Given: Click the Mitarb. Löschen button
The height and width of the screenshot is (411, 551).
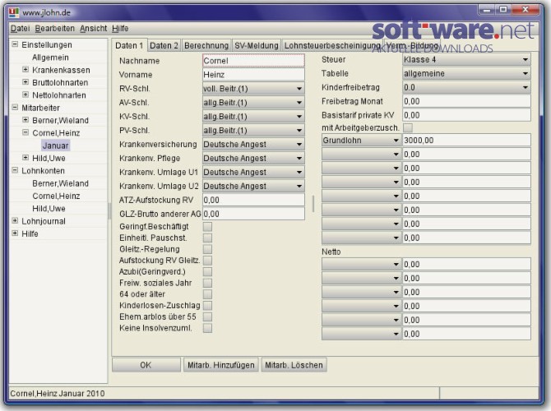Looking at the screenshot, I should (294, 365).
